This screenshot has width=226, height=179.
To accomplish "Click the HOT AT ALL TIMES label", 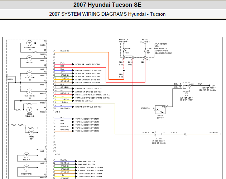I will point(145,40).
